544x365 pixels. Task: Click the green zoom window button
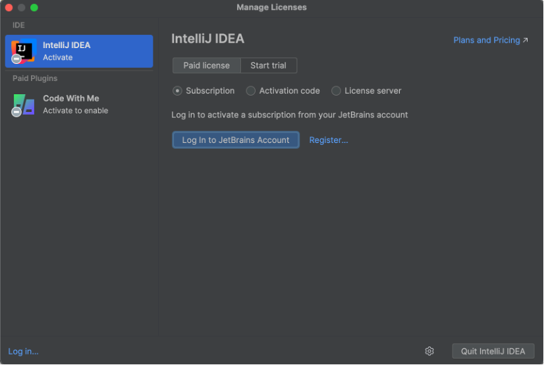[x=34, y=7]
